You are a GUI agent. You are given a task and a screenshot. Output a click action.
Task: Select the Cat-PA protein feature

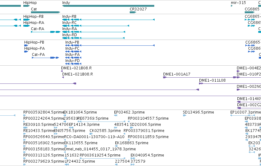[45, 58]
